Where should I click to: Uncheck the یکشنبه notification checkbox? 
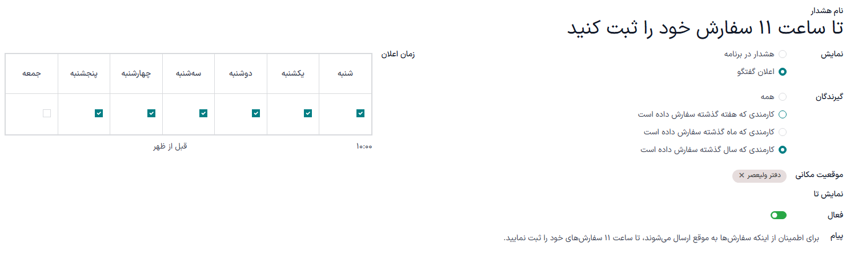(x=308, y=113)
